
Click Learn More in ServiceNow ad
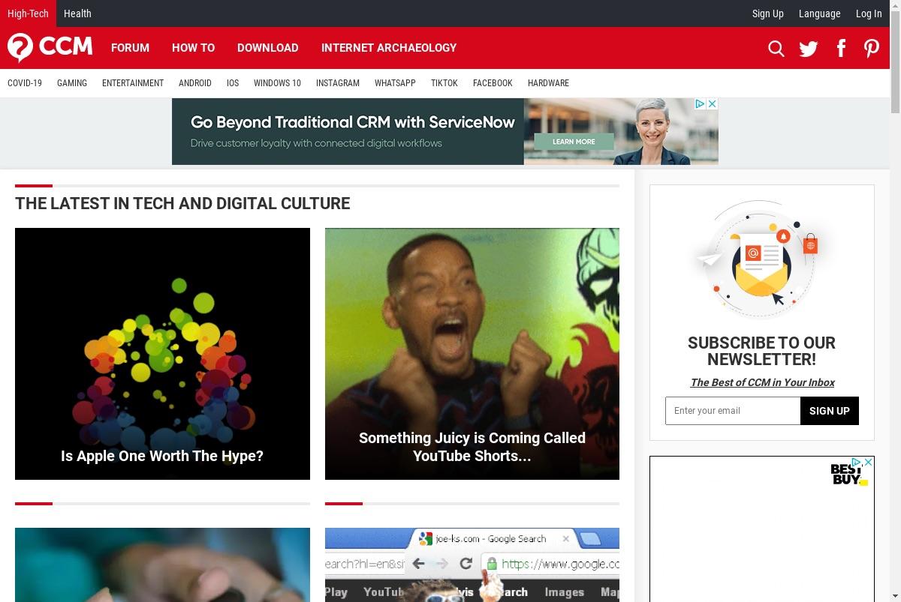[x=574, y=142]
